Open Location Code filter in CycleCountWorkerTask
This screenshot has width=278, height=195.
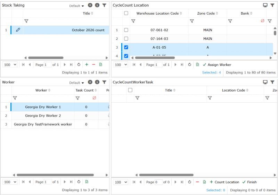pyautogui.click(x=210, y=98)
